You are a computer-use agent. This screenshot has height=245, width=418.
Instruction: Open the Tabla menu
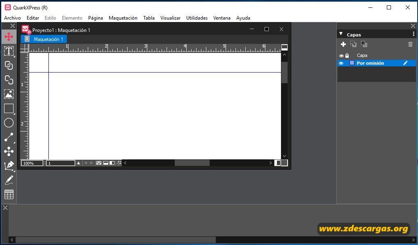(x=149, y=18)
